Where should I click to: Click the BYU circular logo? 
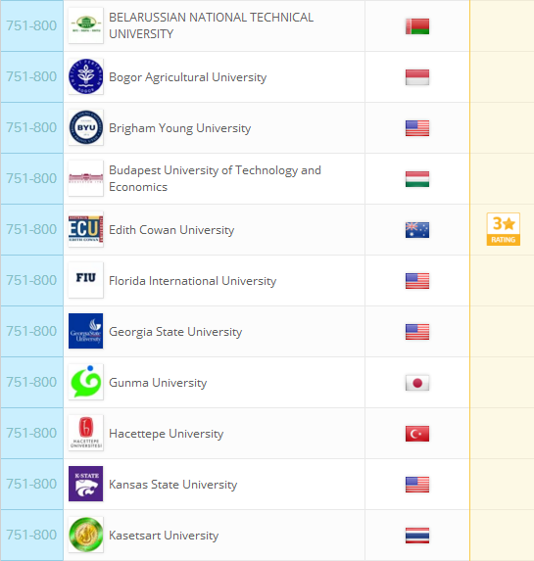click(x=85, y=127)
